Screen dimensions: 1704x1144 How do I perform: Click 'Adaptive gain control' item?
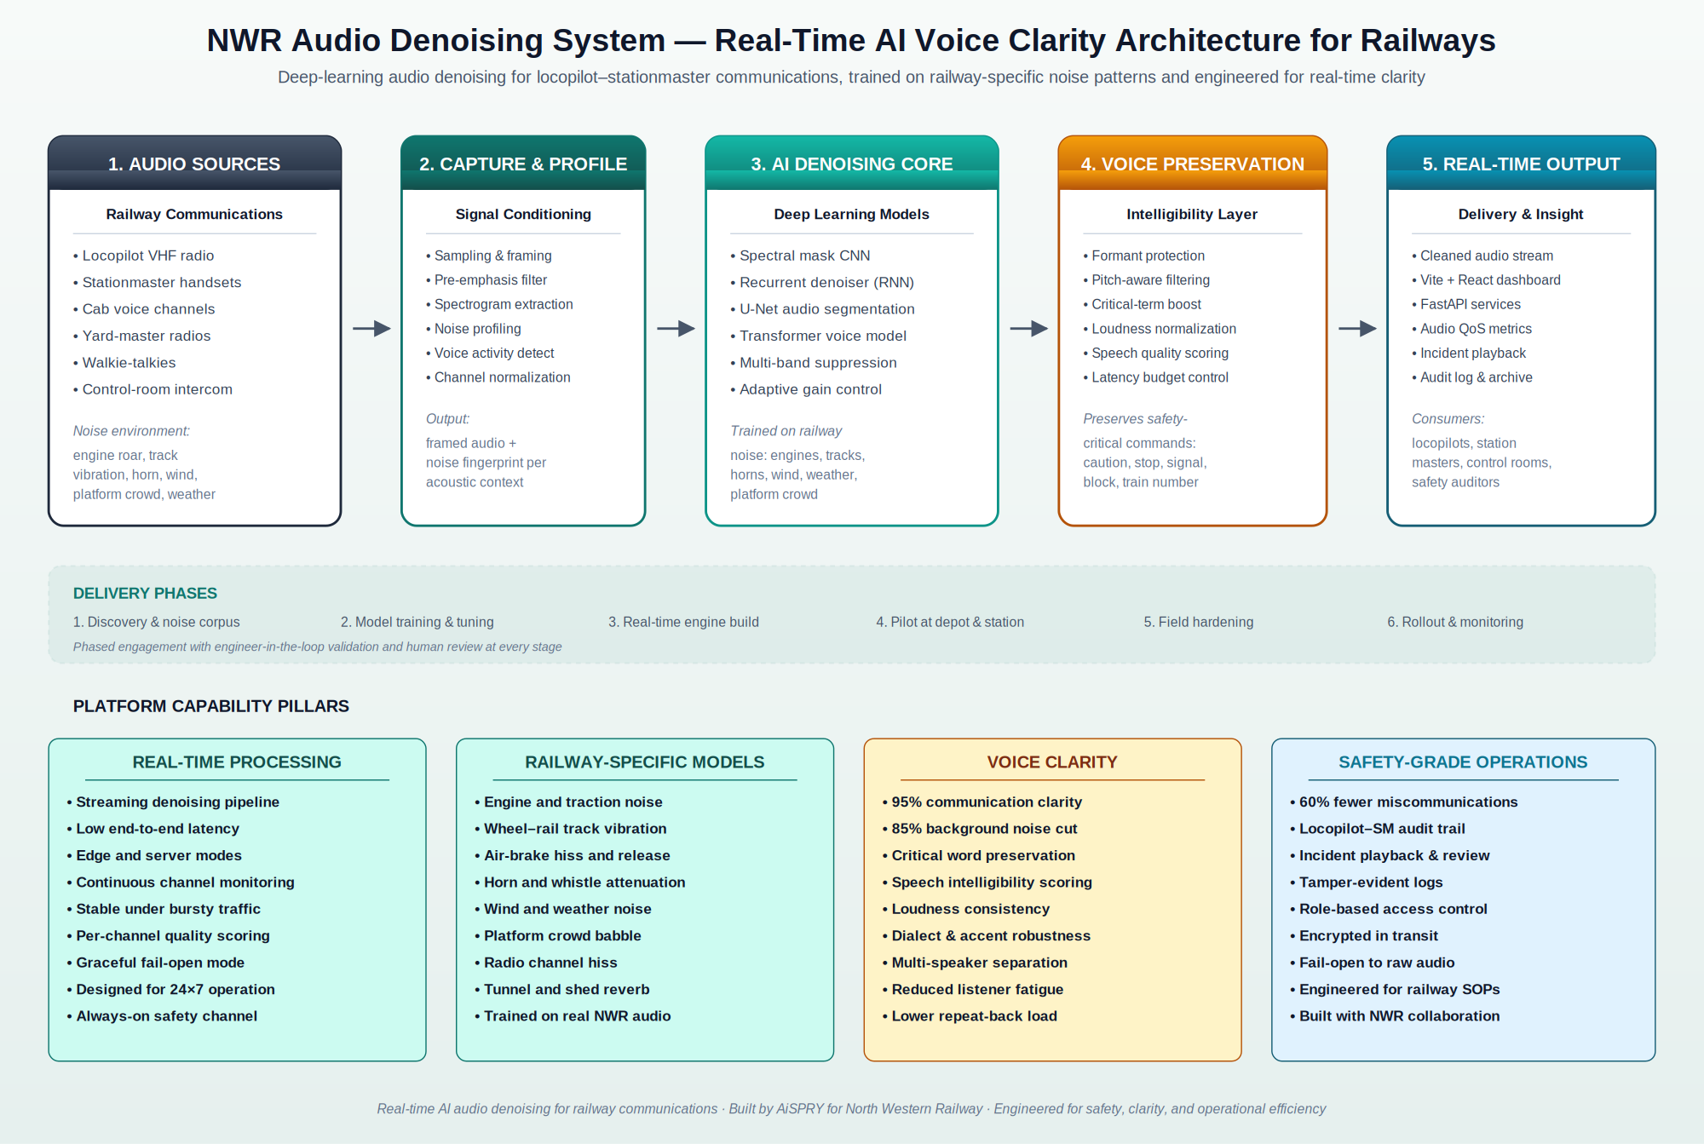click(x=806, y=389)
